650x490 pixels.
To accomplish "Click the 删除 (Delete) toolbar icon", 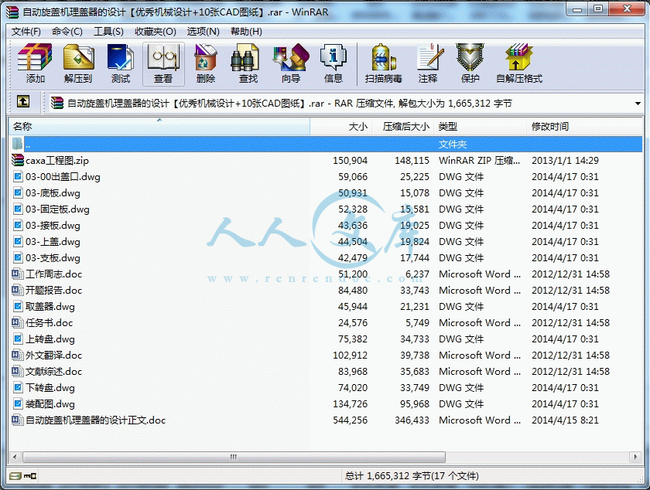I will (x=206, y=63).
